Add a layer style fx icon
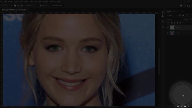192x108 pixels. (175, 106)
